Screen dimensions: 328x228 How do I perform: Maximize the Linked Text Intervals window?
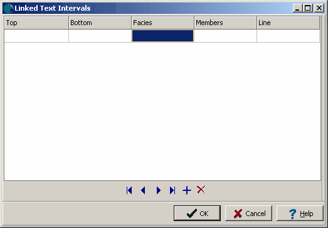pos(308,8)
